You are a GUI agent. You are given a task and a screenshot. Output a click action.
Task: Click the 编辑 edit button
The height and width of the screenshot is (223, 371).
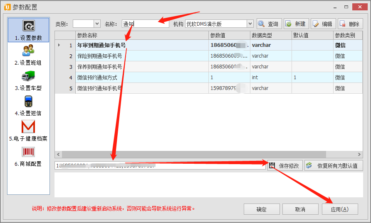click(x=323, y=24)
